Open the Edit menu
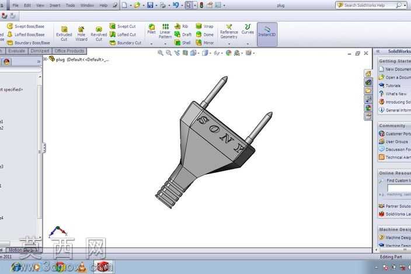The width and height of the screenshot is (411, 274). (27, 5)
